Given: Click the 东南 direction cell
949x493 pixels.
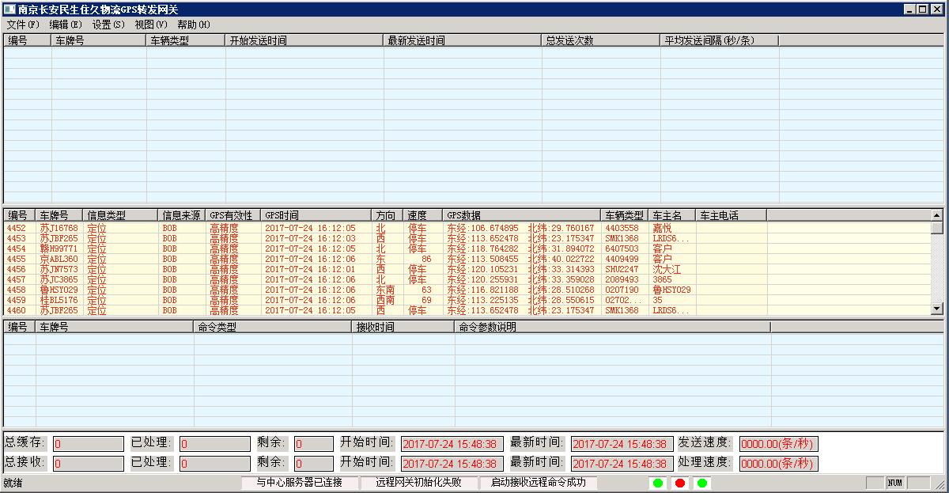Looking at the screenshot, I should coord(386,290).
